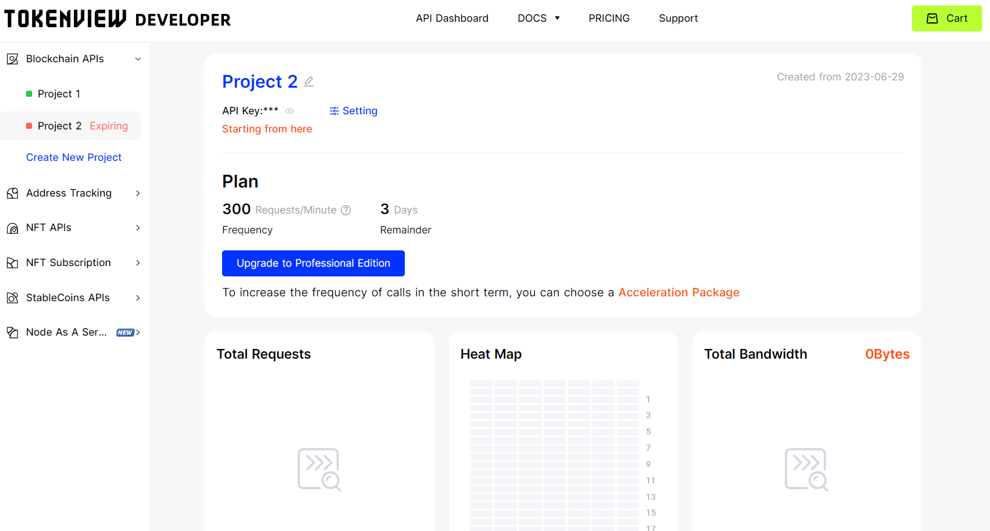Click the red status dot of Project 2

(29, 126)
